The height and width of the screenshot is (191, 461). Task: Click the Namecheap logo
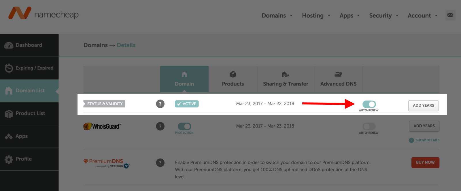click(x=43, y=14)
